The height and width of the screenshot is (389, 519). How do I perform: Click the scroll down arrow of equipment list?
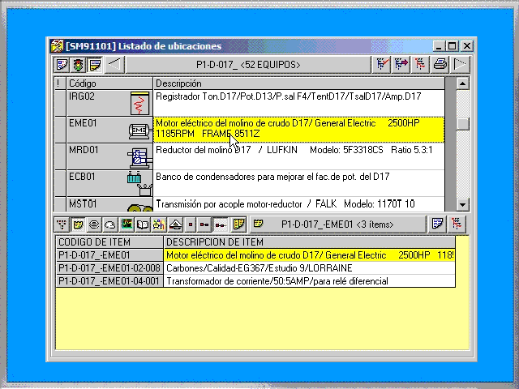(x=462, y=204)
